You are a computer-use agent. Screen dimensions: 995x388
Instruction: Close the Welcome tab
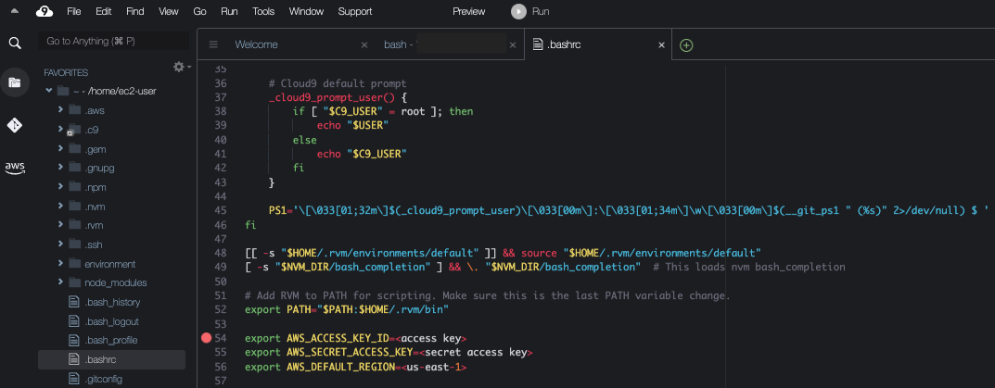tap(364, 45)
